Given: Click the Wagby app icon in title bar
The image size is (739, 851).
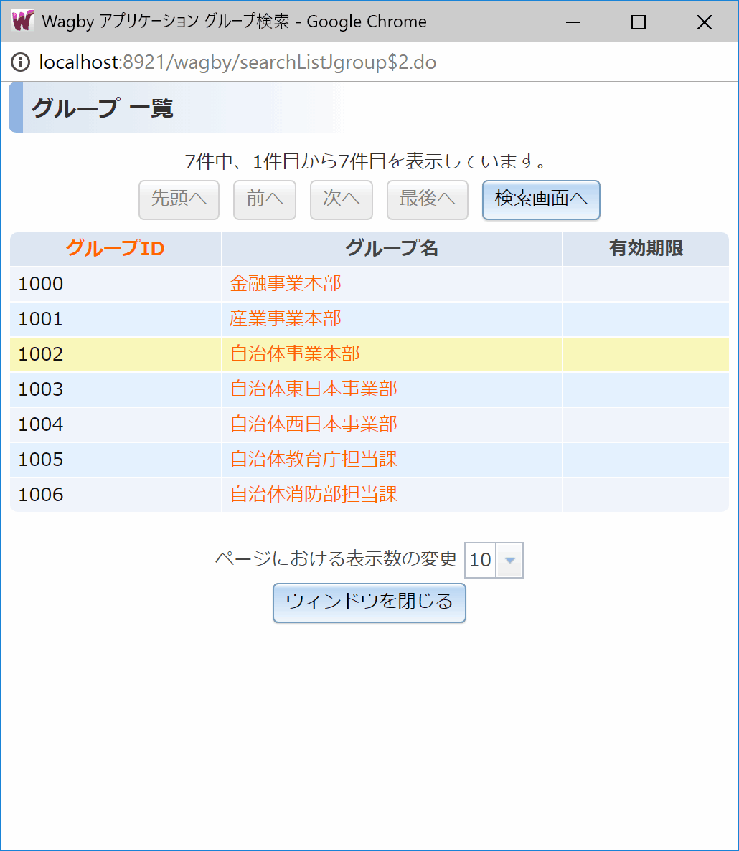Looking at the screenshot, I should [23, 22].
